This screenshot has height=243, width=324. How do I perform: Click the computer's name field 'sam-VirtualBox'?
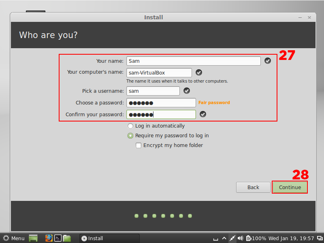click(159, 73)
